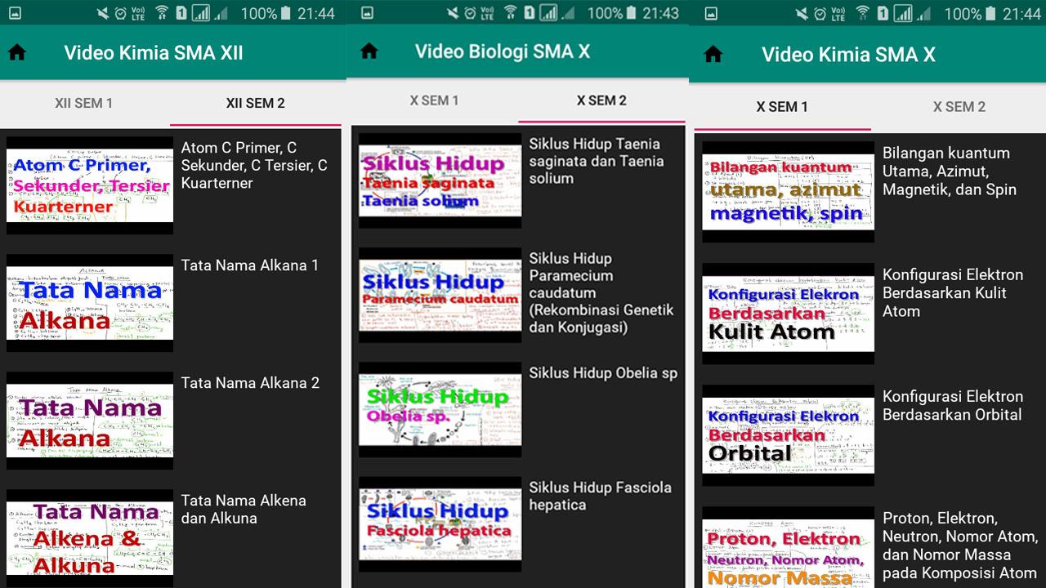
Task: Select the title "Siklus Hidup Taenia saginata dan Taenia solium"
Action: [597, 161]
